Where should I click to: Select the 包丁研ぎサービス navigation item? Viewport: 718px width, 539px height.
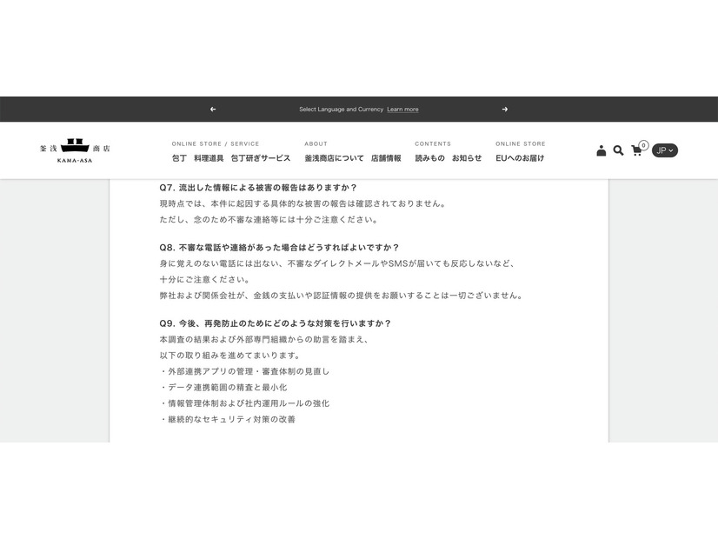tap(258, 157)
